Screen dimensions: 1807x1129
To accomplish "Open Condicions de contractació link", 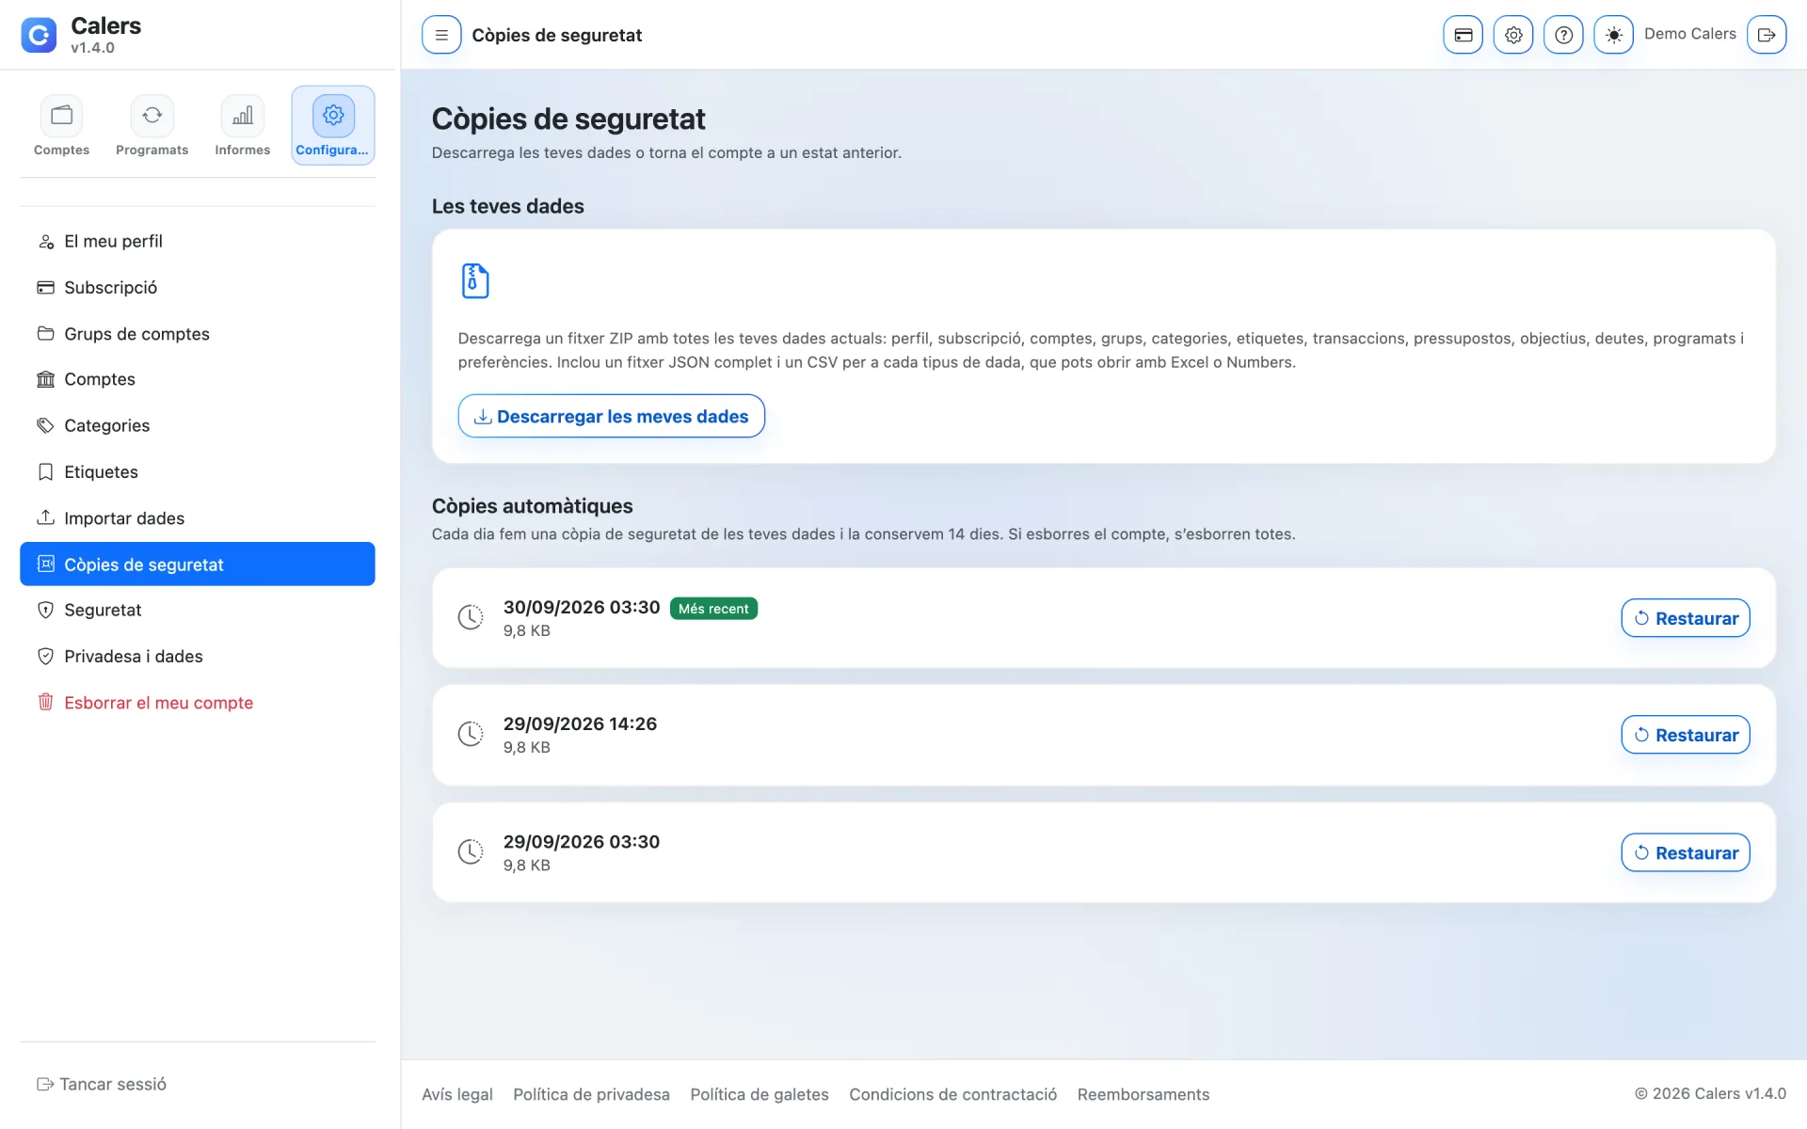I will [x=952, y=1094].
